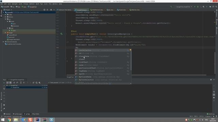218x122 pixels.
Task: Open Chrome from the Windows taskbar
Action: click(9, 120)
